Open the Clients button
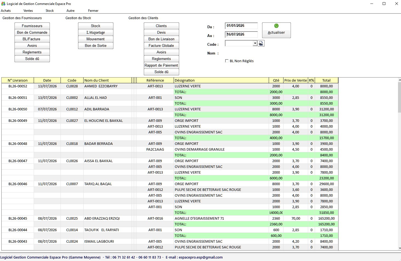Image resolution: width=401 pixels, height=261 pixels. (x=161, y=26)
